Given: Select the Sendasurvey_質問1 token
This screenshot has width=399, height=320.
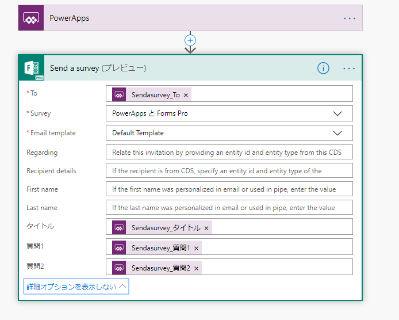Looking at the screenshot, I should [x=157, y=248].
